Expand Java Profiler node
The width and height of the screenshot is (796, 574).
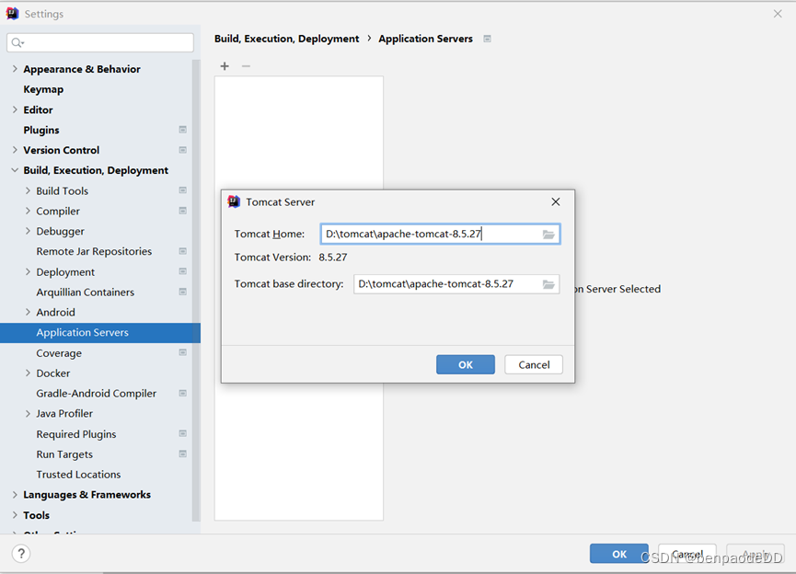[28, 414]
